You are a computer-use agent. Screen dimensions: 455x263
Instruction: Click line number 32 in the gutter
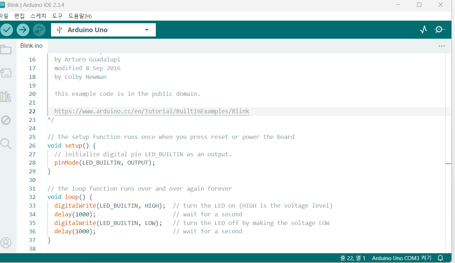click(33, 197)
